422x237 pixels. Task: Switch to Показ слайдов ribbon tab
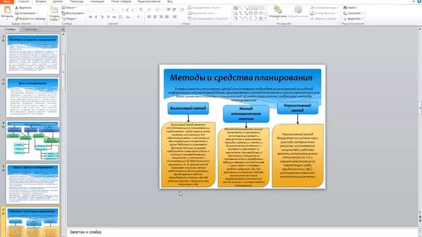pos(121,1)
